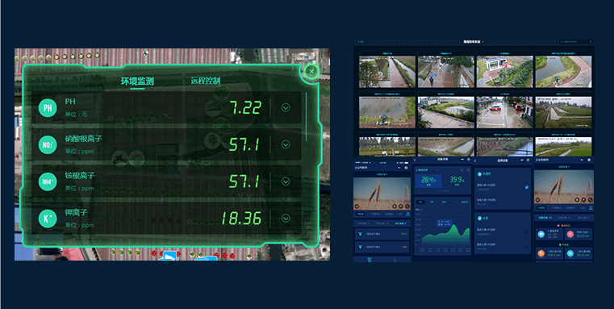The height and width of the screenshot is (309, 614).
Task: Click the NH4+ ammonium ion icon
Action: pos(48,182)
